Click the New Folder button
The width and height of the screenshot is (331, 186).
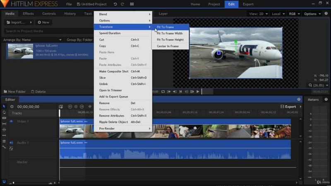(x=15, y=91)
